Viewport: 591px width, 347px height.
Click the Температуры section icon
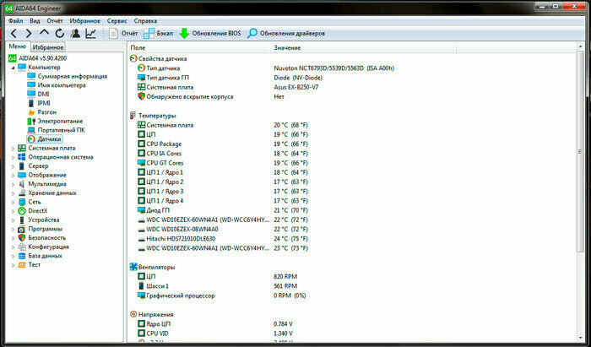[133, 116]
